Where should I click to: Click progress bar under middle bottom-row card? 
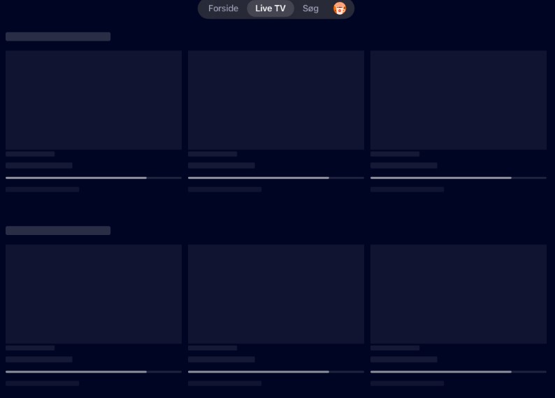point(276,372)
